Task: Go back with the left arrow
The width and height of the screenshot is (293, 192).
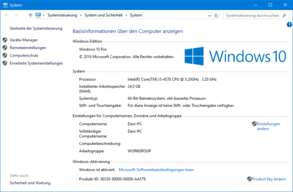Action: tap(6, 15)
